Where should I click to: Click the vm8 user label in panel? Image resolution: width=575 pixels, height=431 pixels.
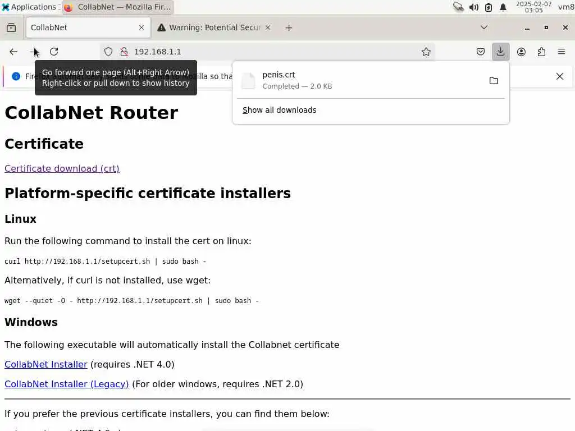point(566,7)
